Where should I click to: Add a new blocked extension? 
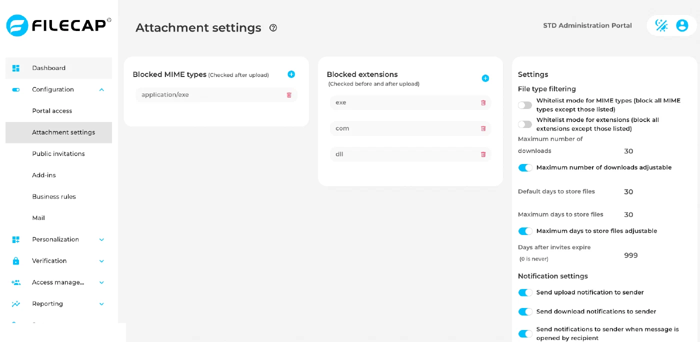coord(485,78)
